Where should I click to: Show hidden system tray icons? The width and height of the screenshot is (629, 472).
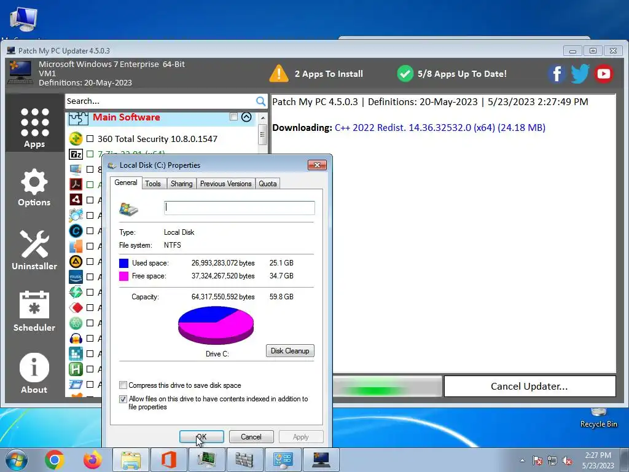click(x=522, y=460)
